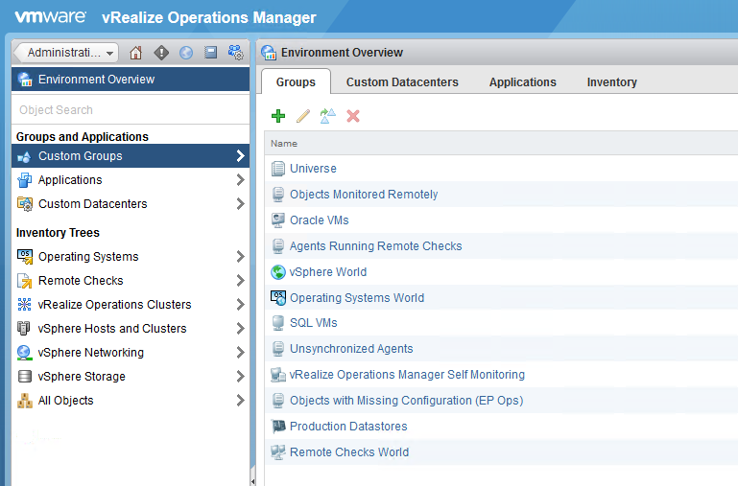Expand the All Objects chevron

240,401
